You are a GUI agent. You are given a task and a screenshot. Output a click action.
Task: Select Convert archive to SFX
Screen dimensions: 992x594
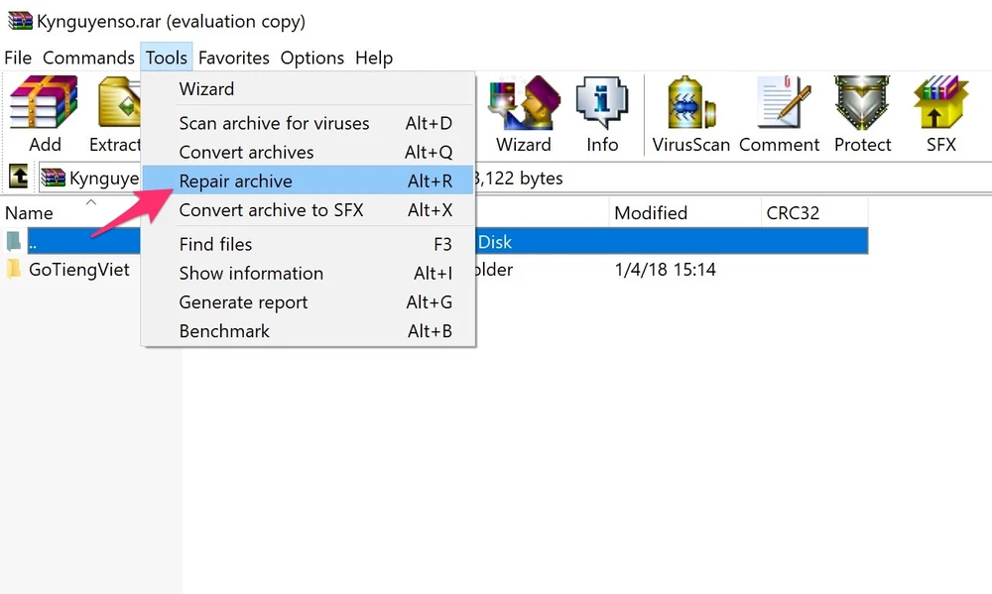[x=271, y=210]
